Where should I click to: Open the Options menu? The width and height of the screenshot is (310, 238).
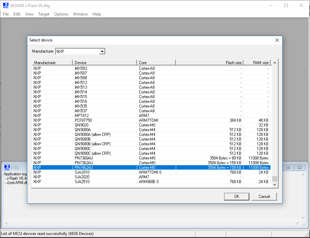61,14
